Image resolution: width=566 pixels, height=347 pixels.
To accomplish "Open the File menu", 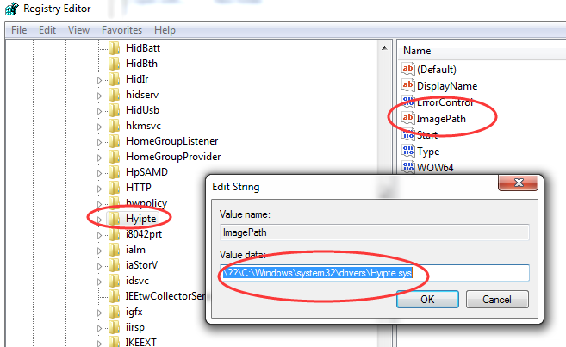I will [19, 30].
